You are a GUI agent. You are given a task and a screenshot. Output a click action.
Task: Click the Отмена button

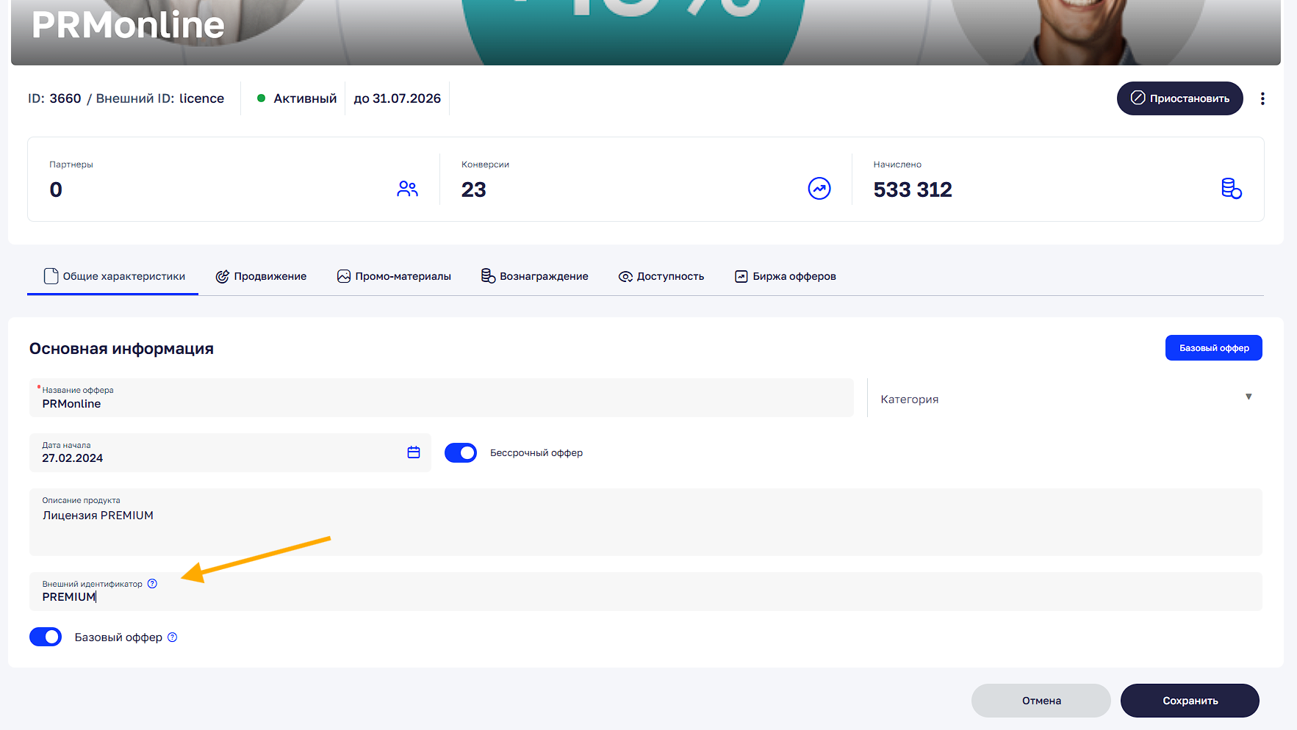(x=1041, y=701)
